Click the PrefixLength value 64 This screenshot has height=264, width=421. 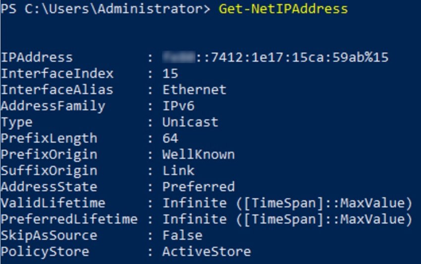point(170,138)
